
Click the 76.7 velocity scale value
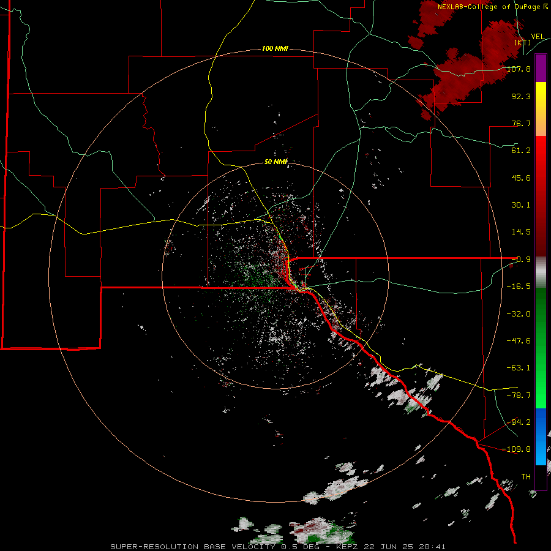(521, 123)
